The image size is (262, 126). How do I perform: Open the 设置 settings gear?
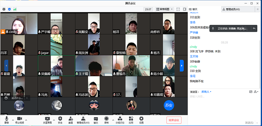[x=141, y=120]
